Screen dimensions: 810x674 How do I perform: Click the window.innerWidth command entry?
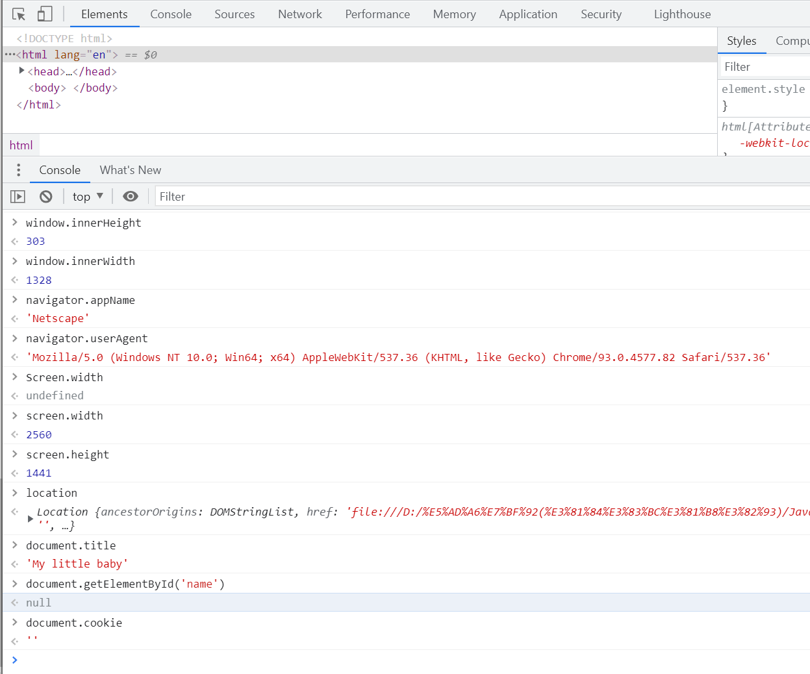tap(81, 261)
